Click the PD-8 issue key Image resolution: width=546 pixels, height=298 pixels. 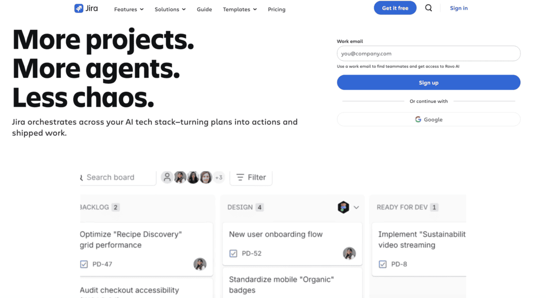(399, 264)
